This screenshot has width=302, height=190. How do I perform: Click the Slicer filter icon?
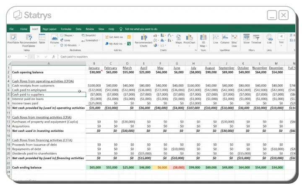click(246, 39)
